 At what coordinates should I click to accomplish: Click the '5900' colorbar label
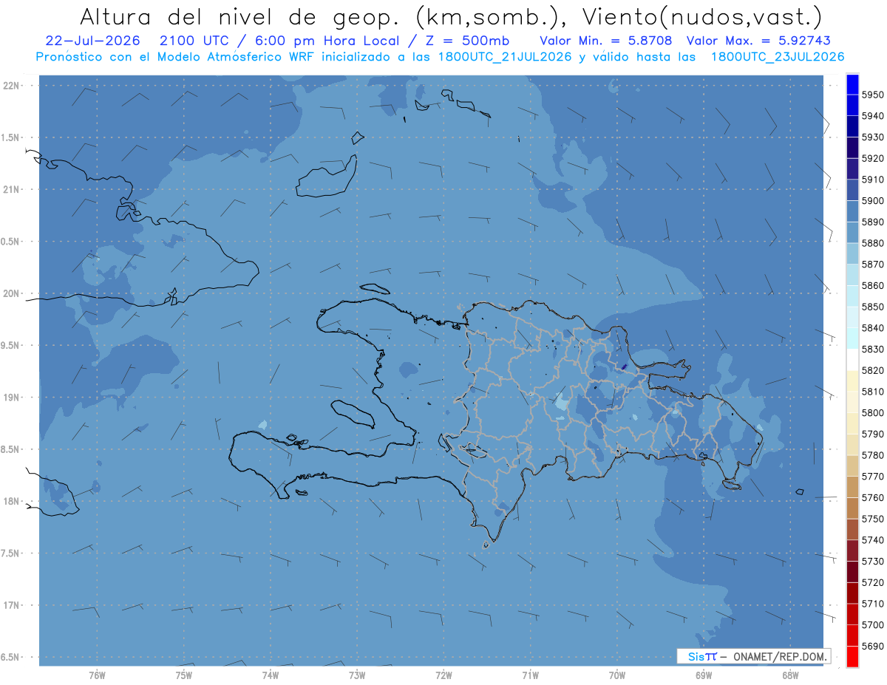pyautogui.click(x=873, y=200)
